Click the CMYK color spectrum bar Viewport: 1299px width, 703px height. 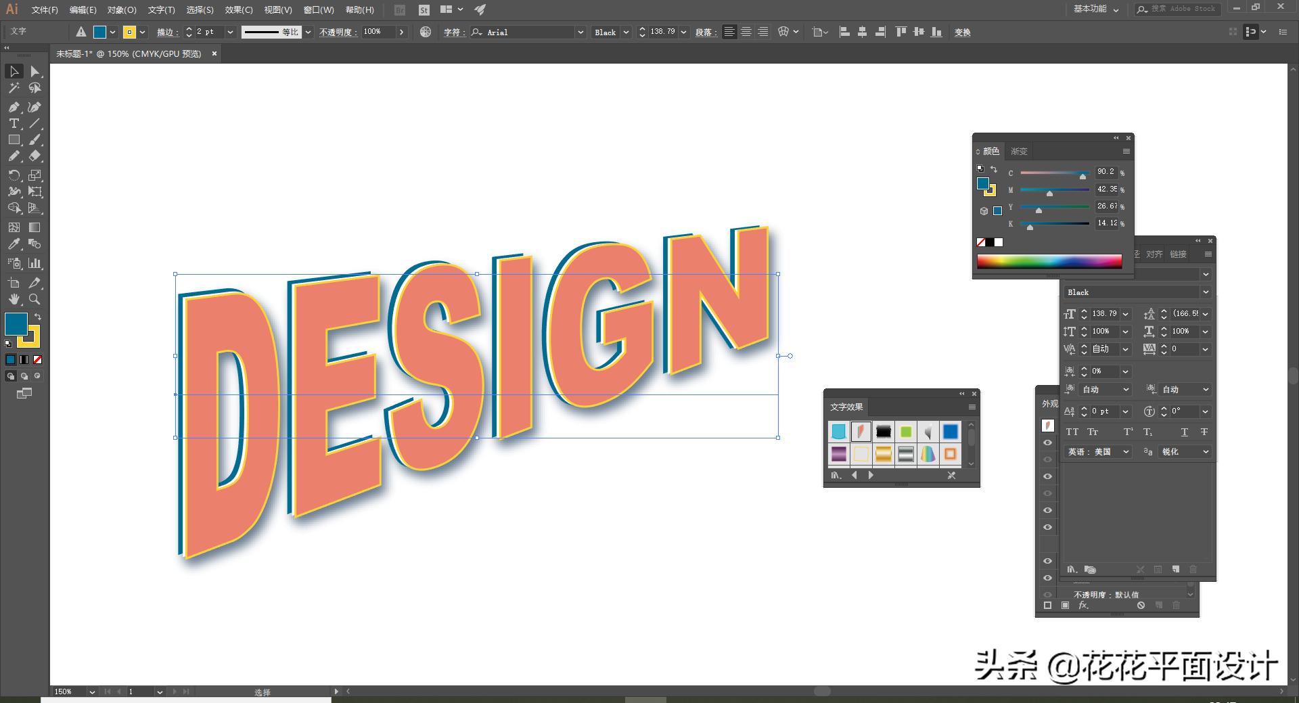pos(1049,261)
